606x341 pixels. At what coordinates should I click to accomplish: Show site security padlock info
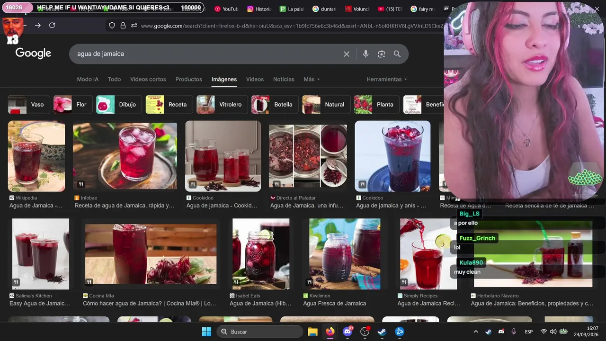point(123,26)
